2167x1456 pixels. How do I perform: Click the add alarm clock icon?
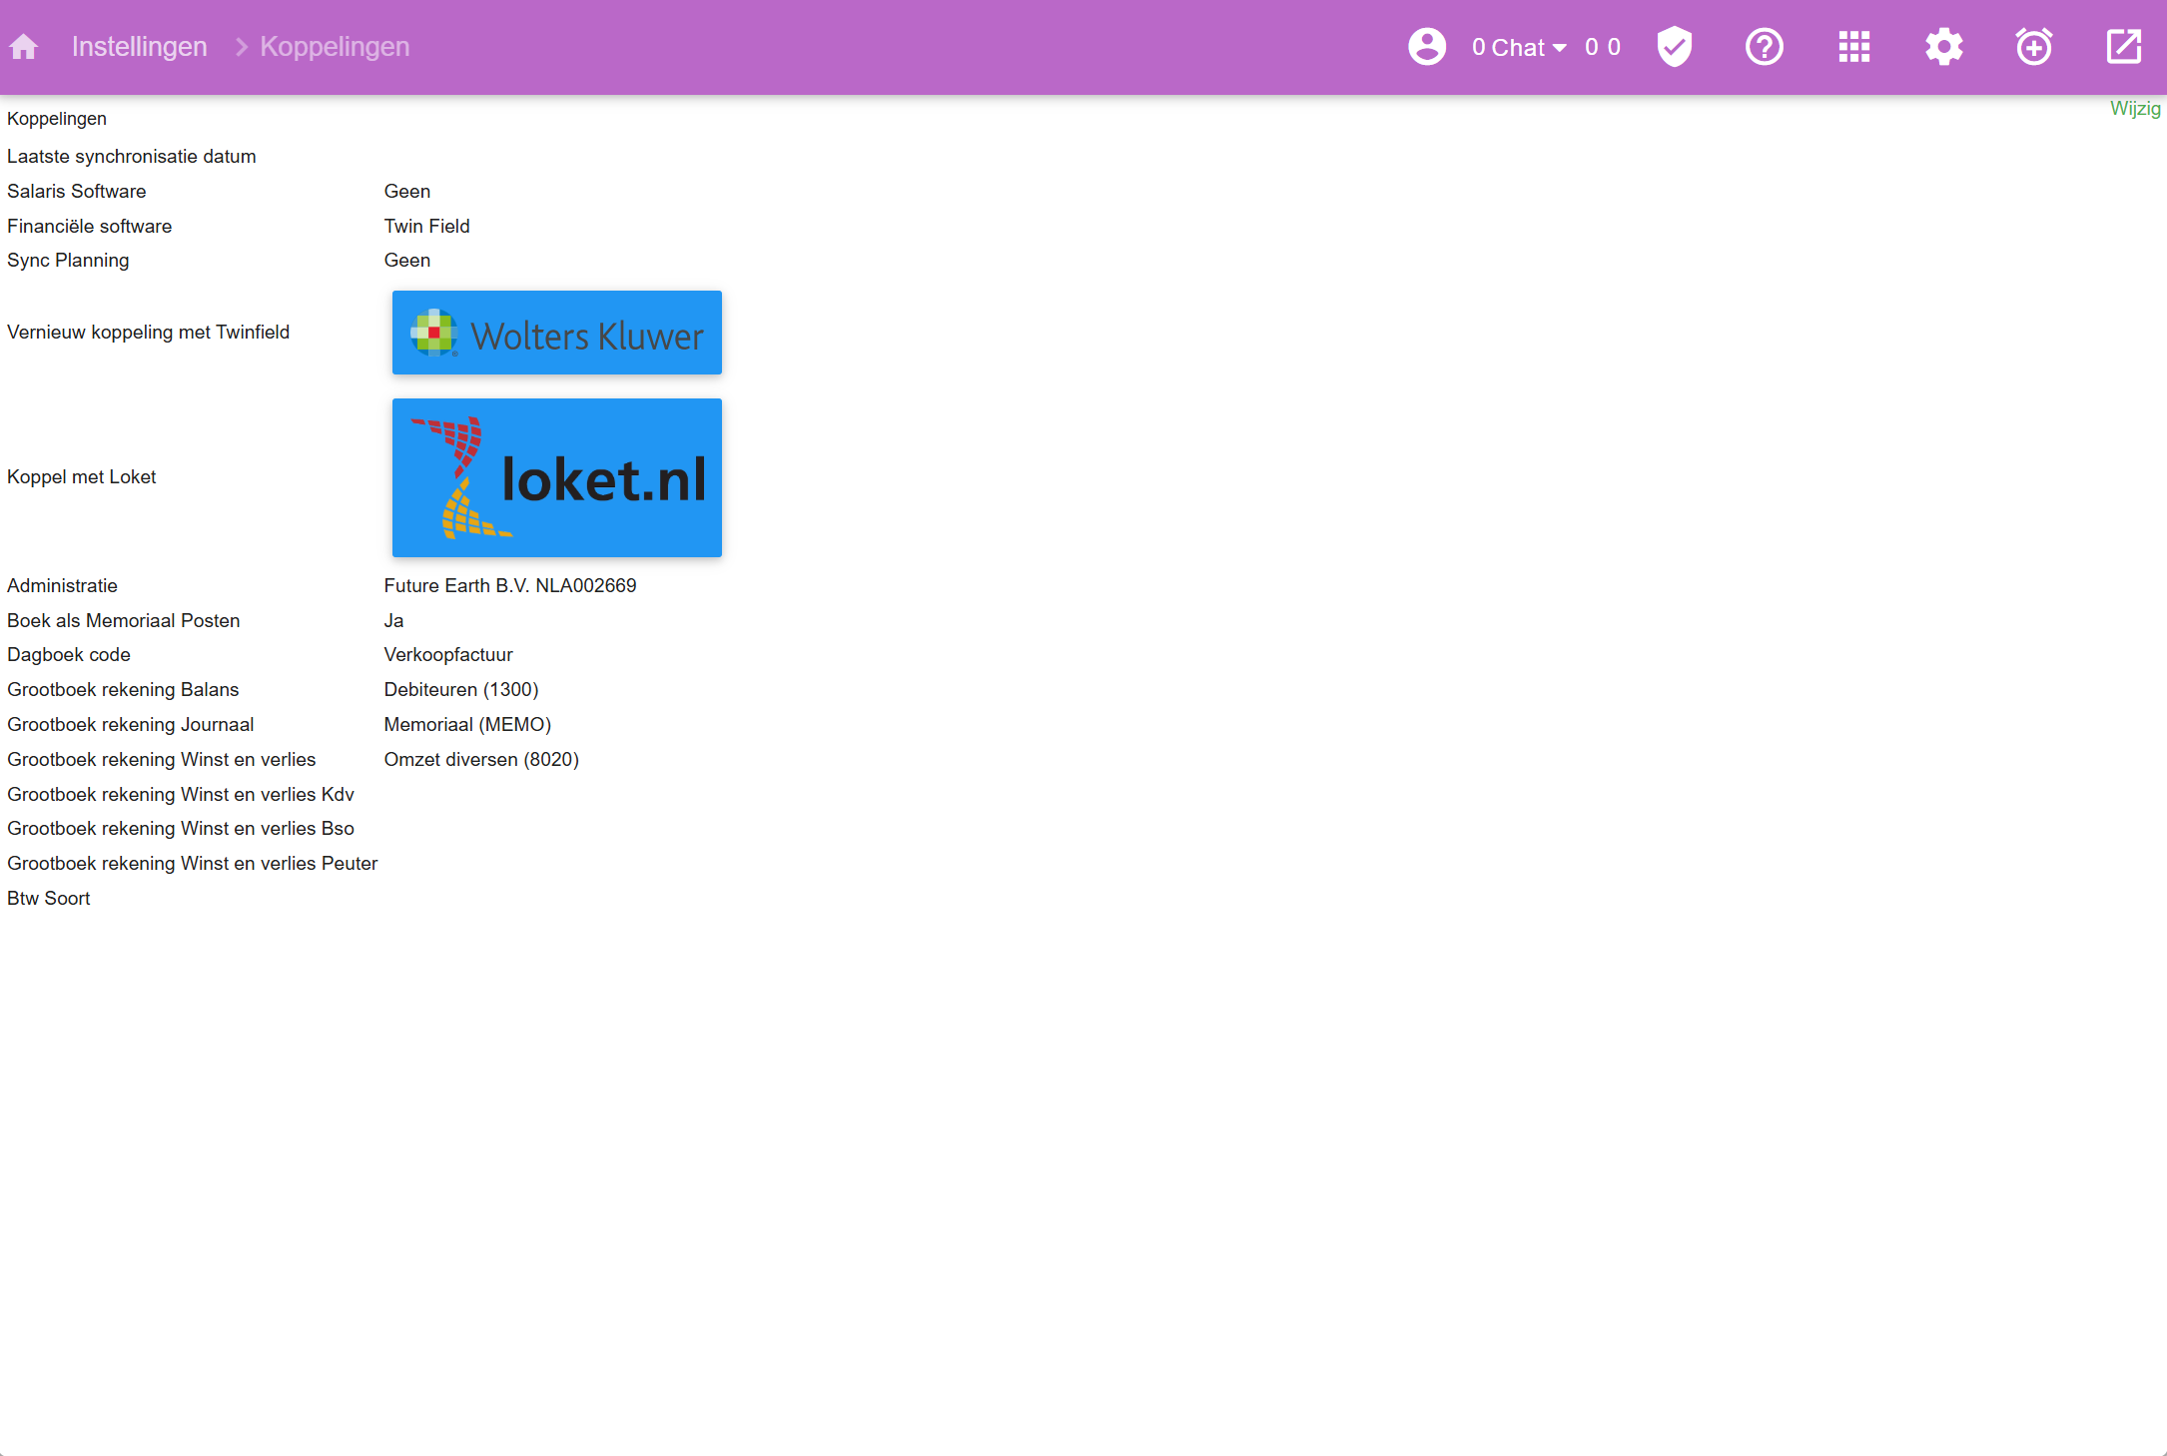[x=2034, y=47]
